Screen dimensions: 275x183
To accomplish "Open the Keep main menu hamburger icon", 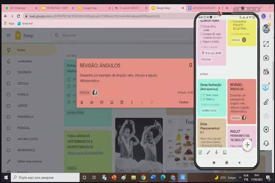I will [x=8, y=36].
